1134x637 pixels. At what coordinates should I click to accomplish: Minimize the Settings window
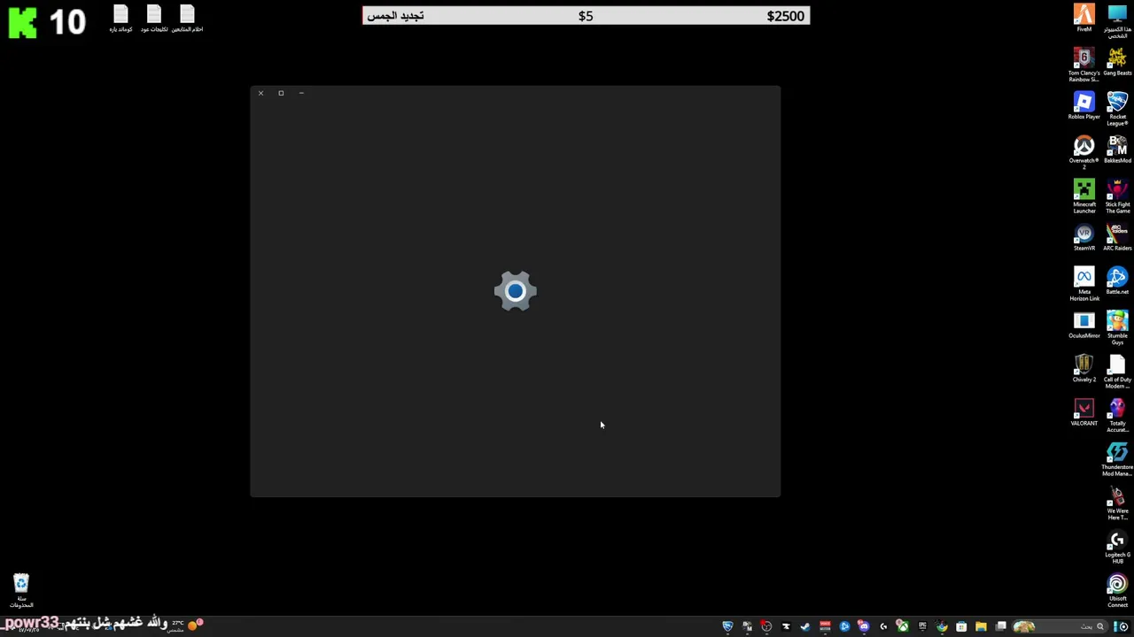click(301, 93)
